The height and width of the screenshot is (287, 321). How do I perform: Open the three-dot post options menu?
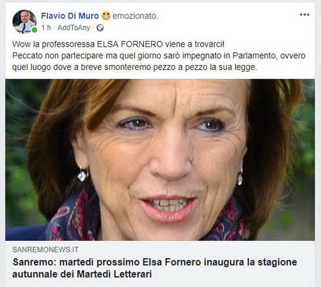point(305,15)
